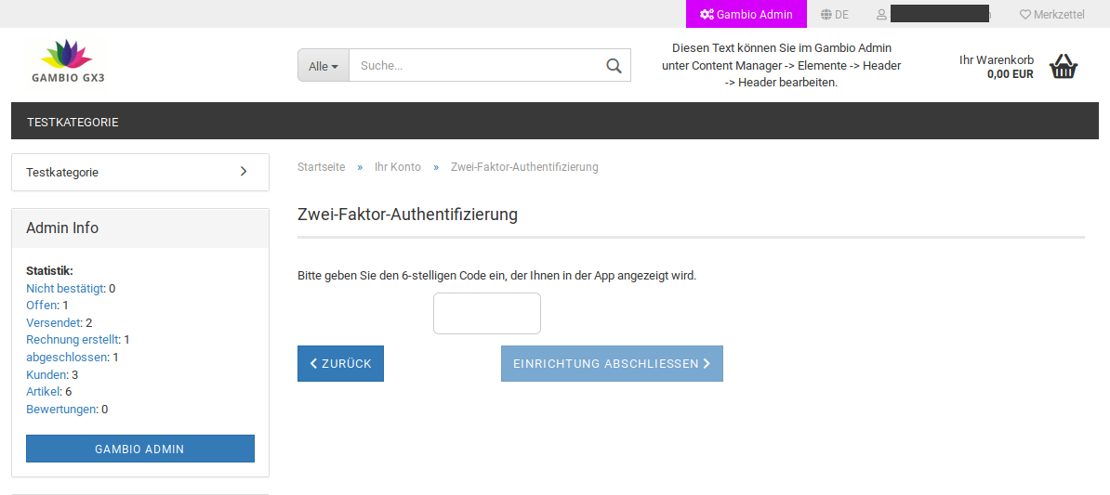Click the Gambio GX3 logo
This screenshot has height=495, width=1110.
68,63
